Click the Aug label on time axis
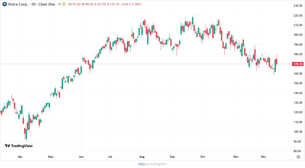The image size is (305, 168). [142, 157]
